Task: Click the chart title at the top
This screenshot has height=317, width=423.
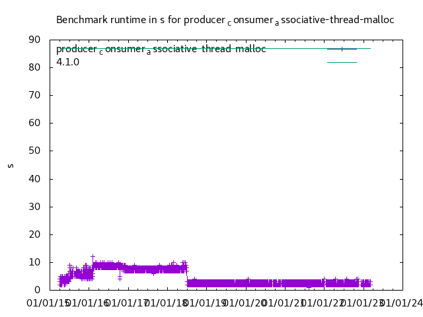Action: pos(225,20)
